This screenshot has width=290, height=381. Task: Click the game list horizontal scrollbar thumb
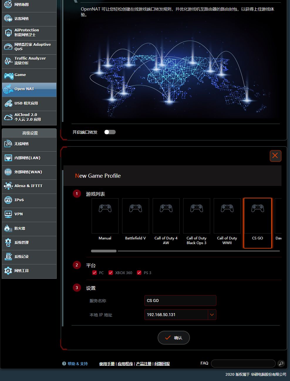tap(104, 251)
